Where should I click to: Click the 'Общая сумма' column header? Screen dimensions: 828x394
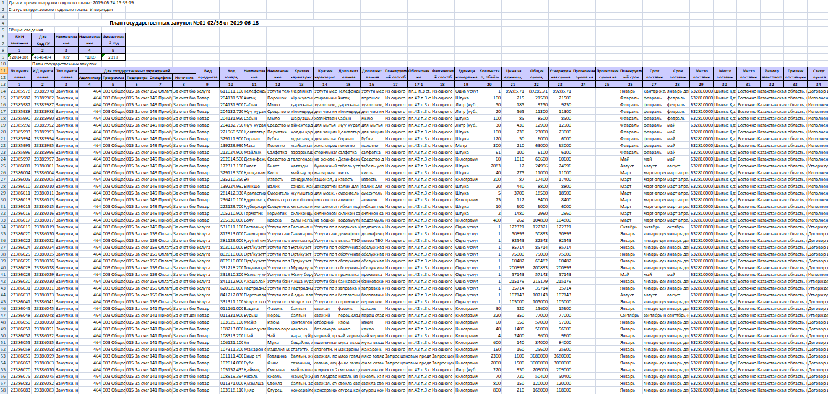click(x=537, y=75)
